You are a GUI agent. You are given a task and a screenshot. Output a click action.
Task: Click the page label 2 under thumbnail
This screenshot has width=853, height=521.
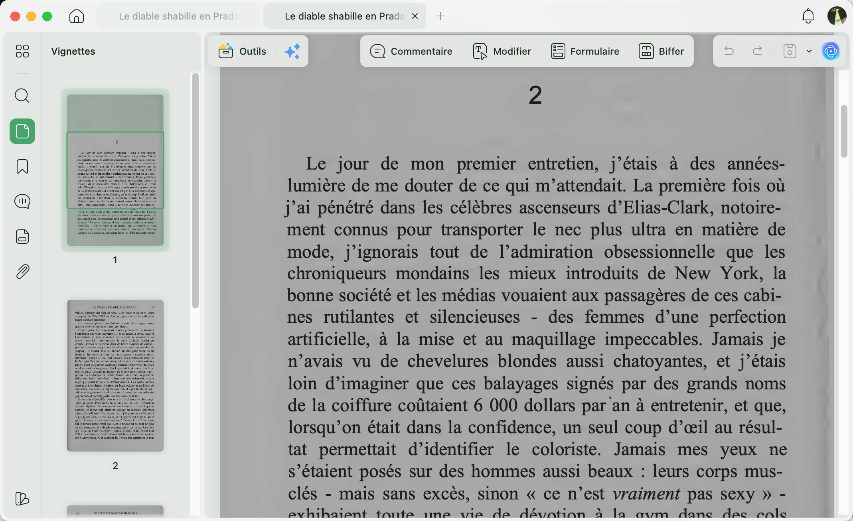pos(115,466)
